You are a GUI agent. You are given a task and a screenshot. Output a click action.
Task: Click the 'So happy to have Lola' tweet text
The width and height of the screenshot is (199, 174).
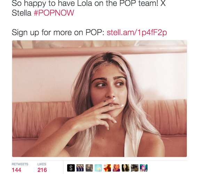click(89, 3)
